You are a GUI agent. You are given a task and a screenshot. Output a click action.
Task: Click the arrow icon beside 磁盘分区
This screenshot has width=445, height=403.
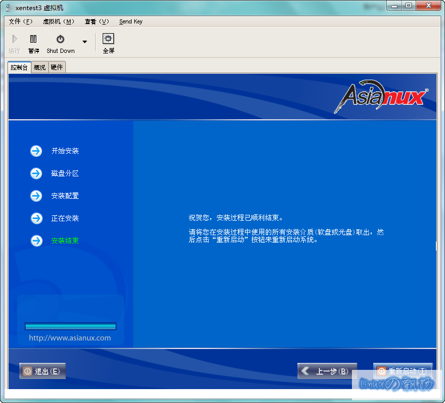point(36,174)
